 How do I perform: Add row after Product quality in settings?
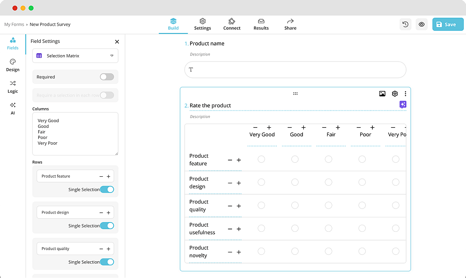click(x=109, y=249)
